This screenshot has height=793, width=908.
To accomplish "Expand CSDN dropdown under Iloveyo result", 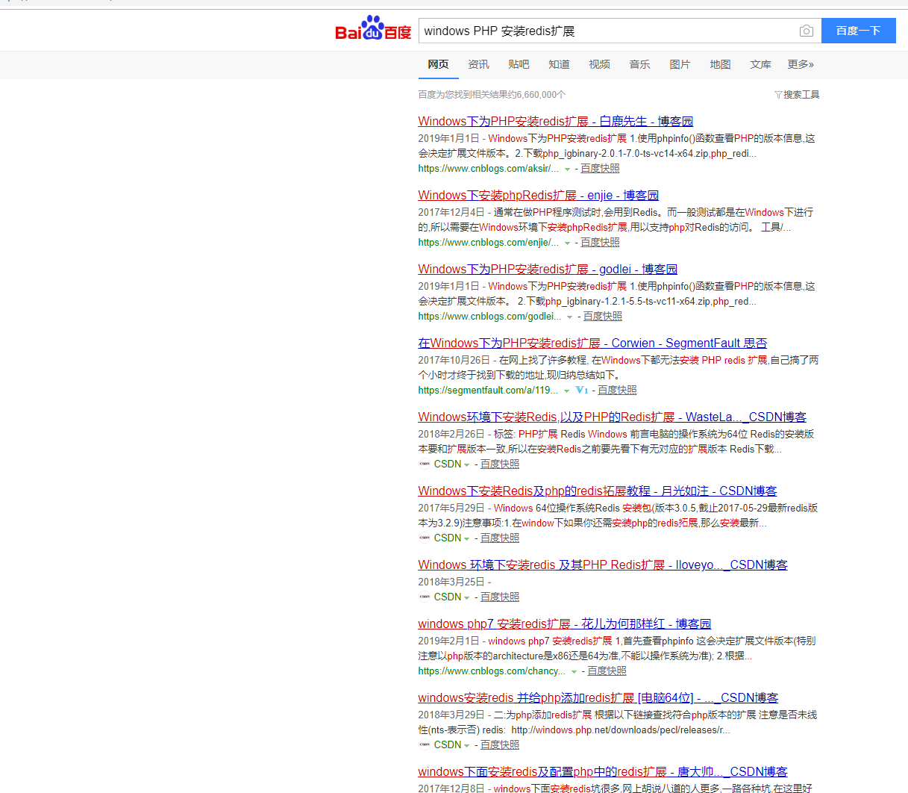I will [x=467, y=598].
